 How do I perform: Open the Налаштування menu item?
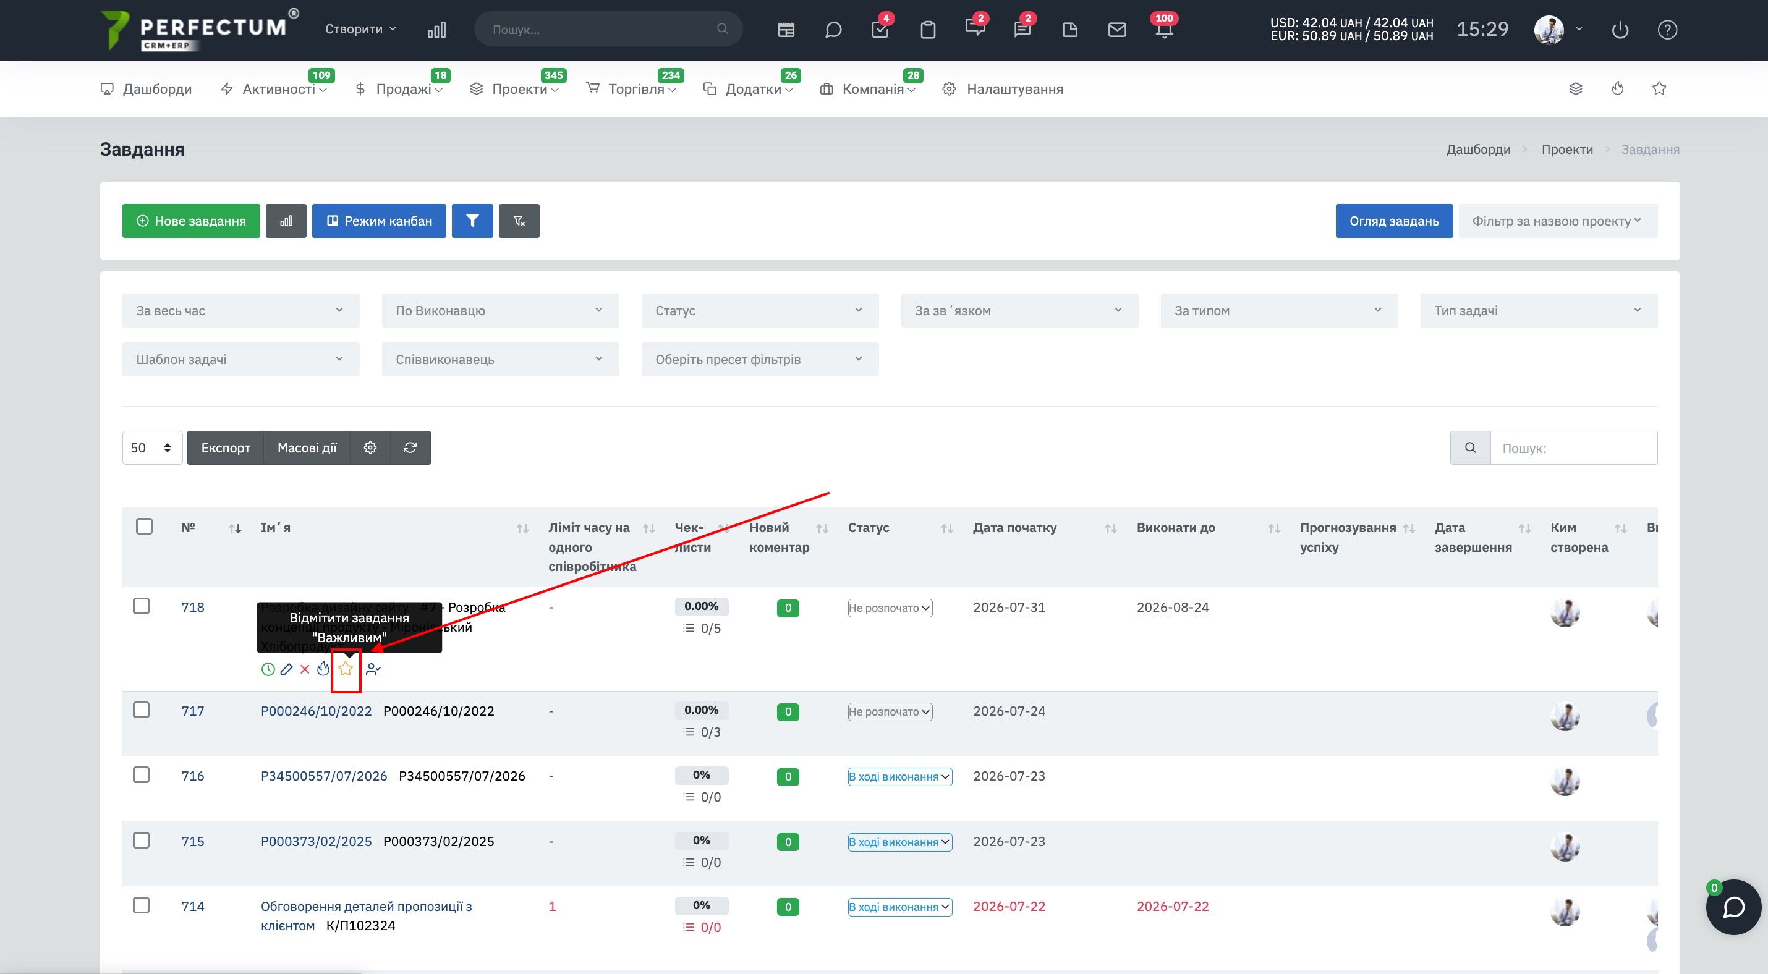1003,89
